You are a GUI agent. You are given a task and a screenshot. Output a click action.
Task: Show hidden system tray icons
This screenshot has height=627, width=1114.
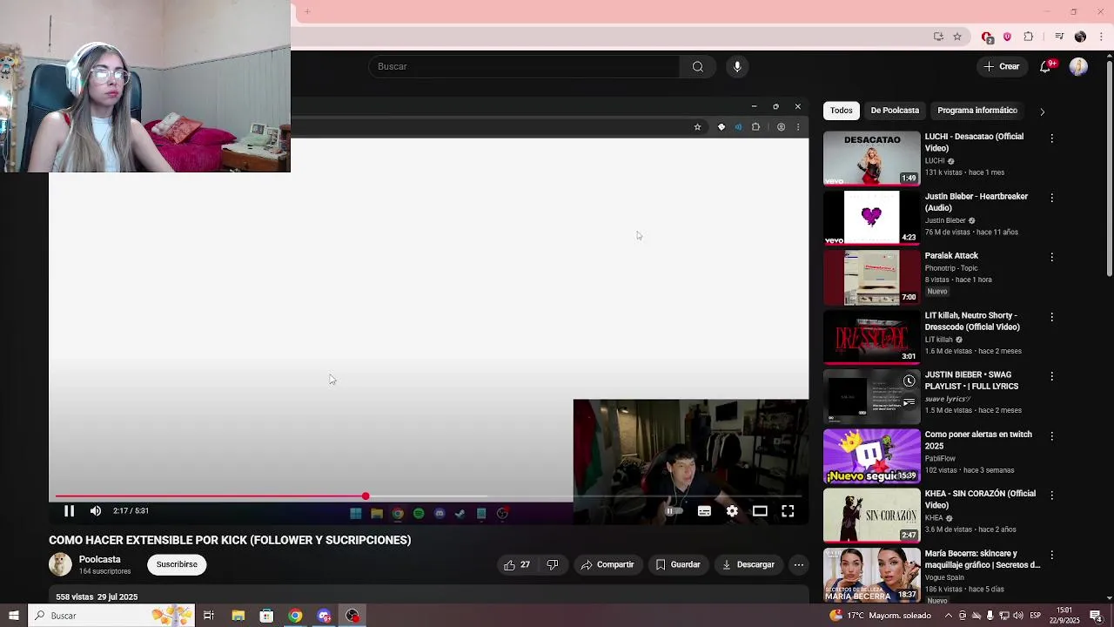tap(949, 616)
